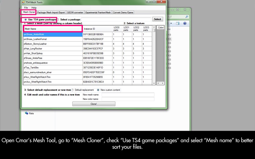Screen dimensions: 255x159
Task: Switch to Package Mesh Import/Export tab
Action: [51, 12]
